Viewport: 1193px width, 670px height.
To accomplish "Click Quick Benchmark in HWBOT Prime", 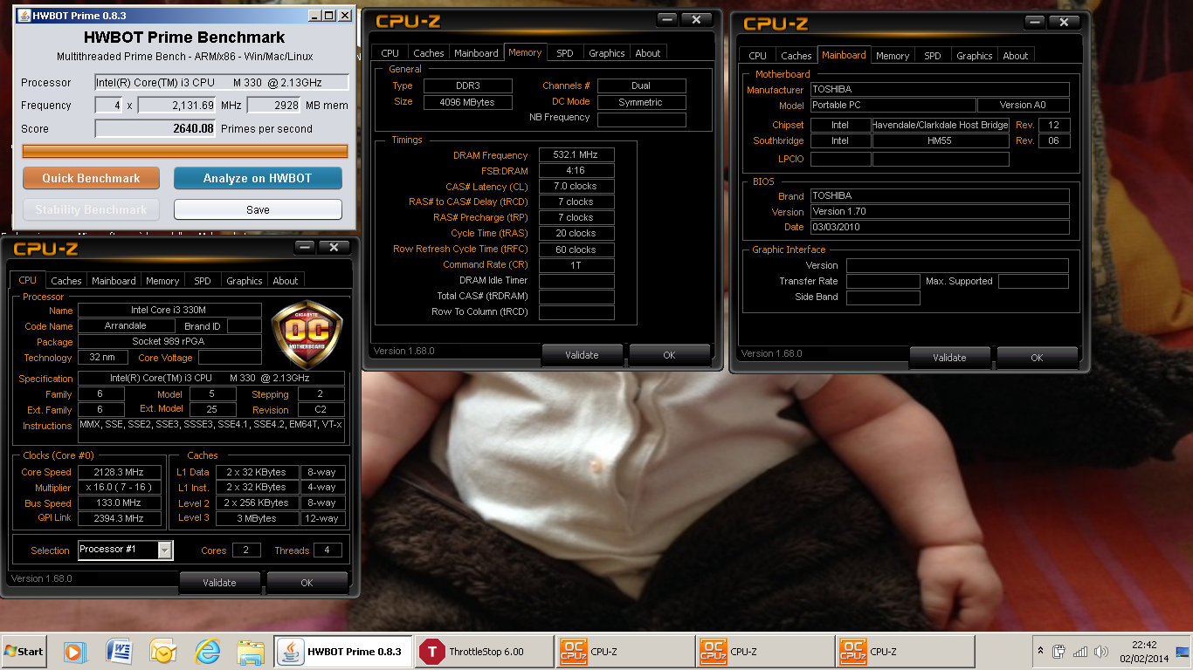I will point(91,178).
